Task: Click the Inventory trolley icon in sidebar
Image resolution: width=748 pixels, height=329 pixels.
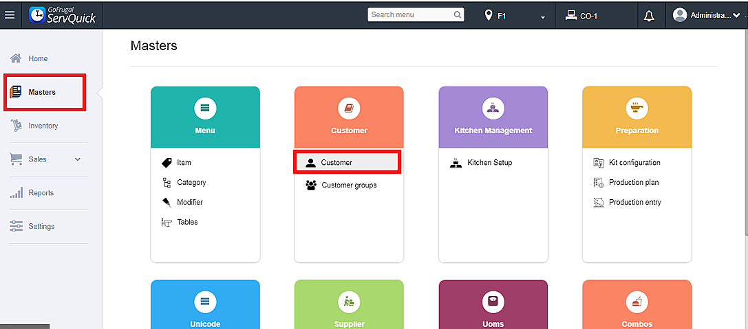Action: [17, 125]
